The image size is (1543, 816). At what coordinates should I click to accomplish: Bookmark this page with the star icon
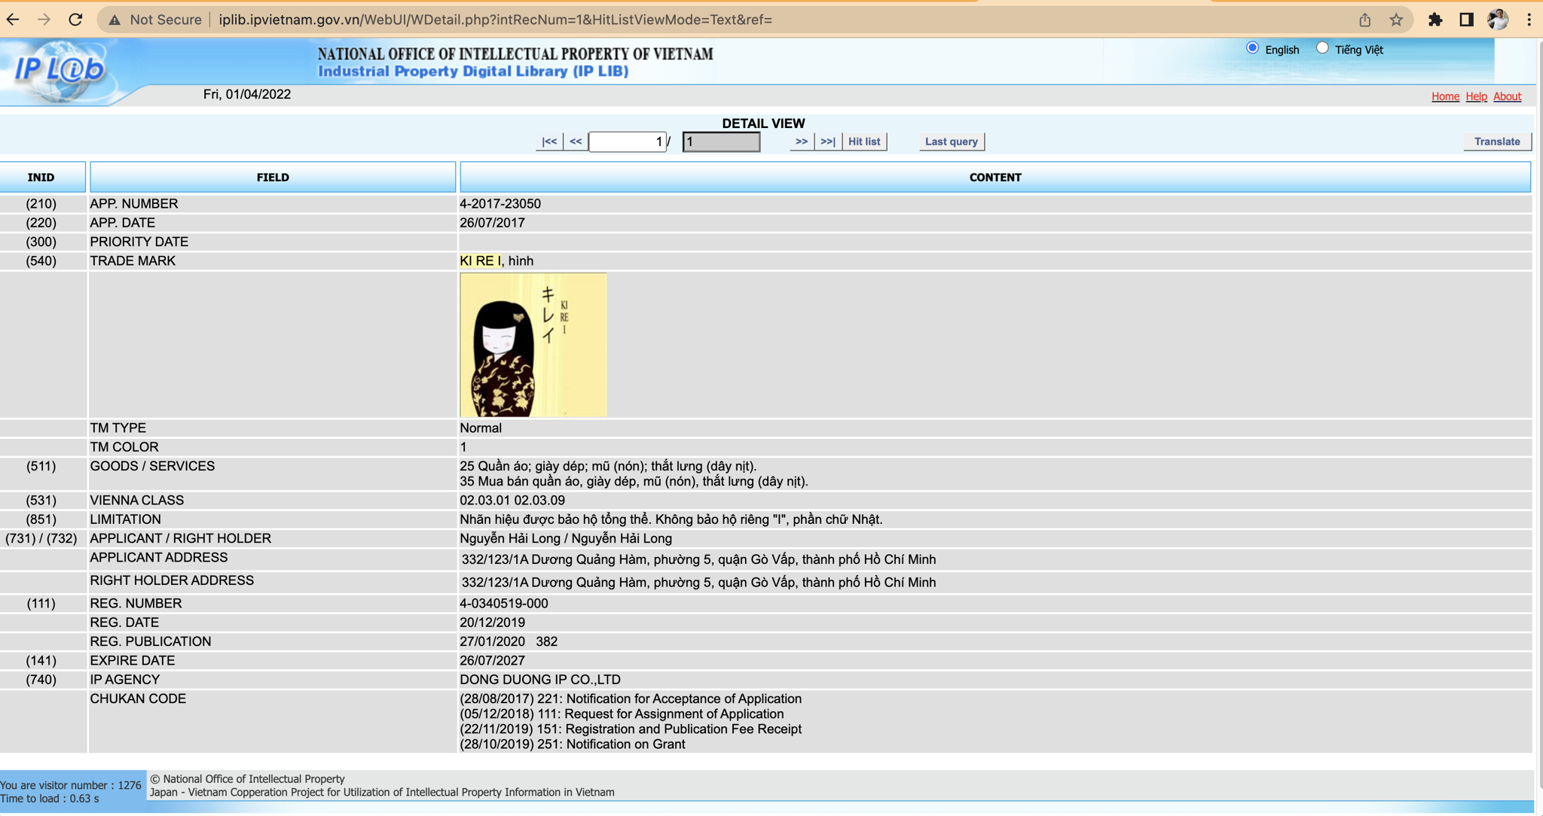pyautogui.click(x=1396, y=20)
